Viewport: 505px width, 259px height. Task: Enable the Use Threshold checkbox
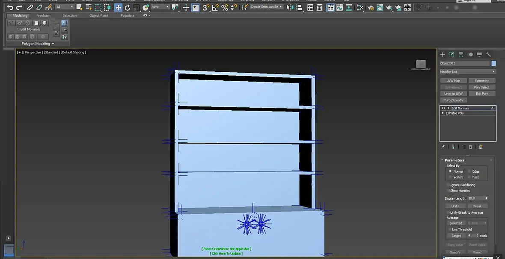[x=450, y=230]
